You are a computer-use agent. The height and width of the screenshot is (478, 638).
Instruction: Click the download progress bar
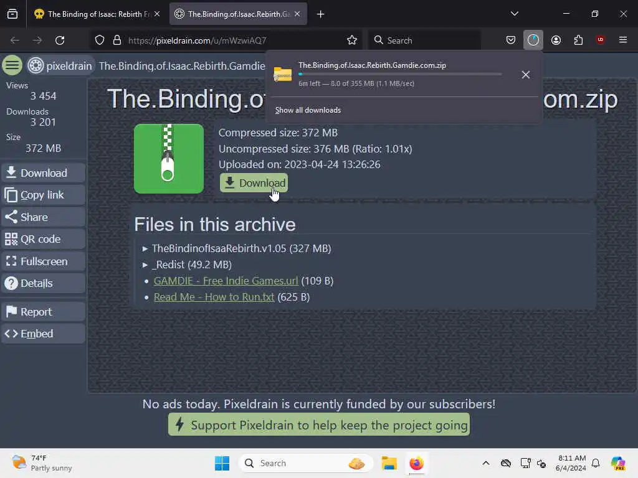[x=400, y=74]
